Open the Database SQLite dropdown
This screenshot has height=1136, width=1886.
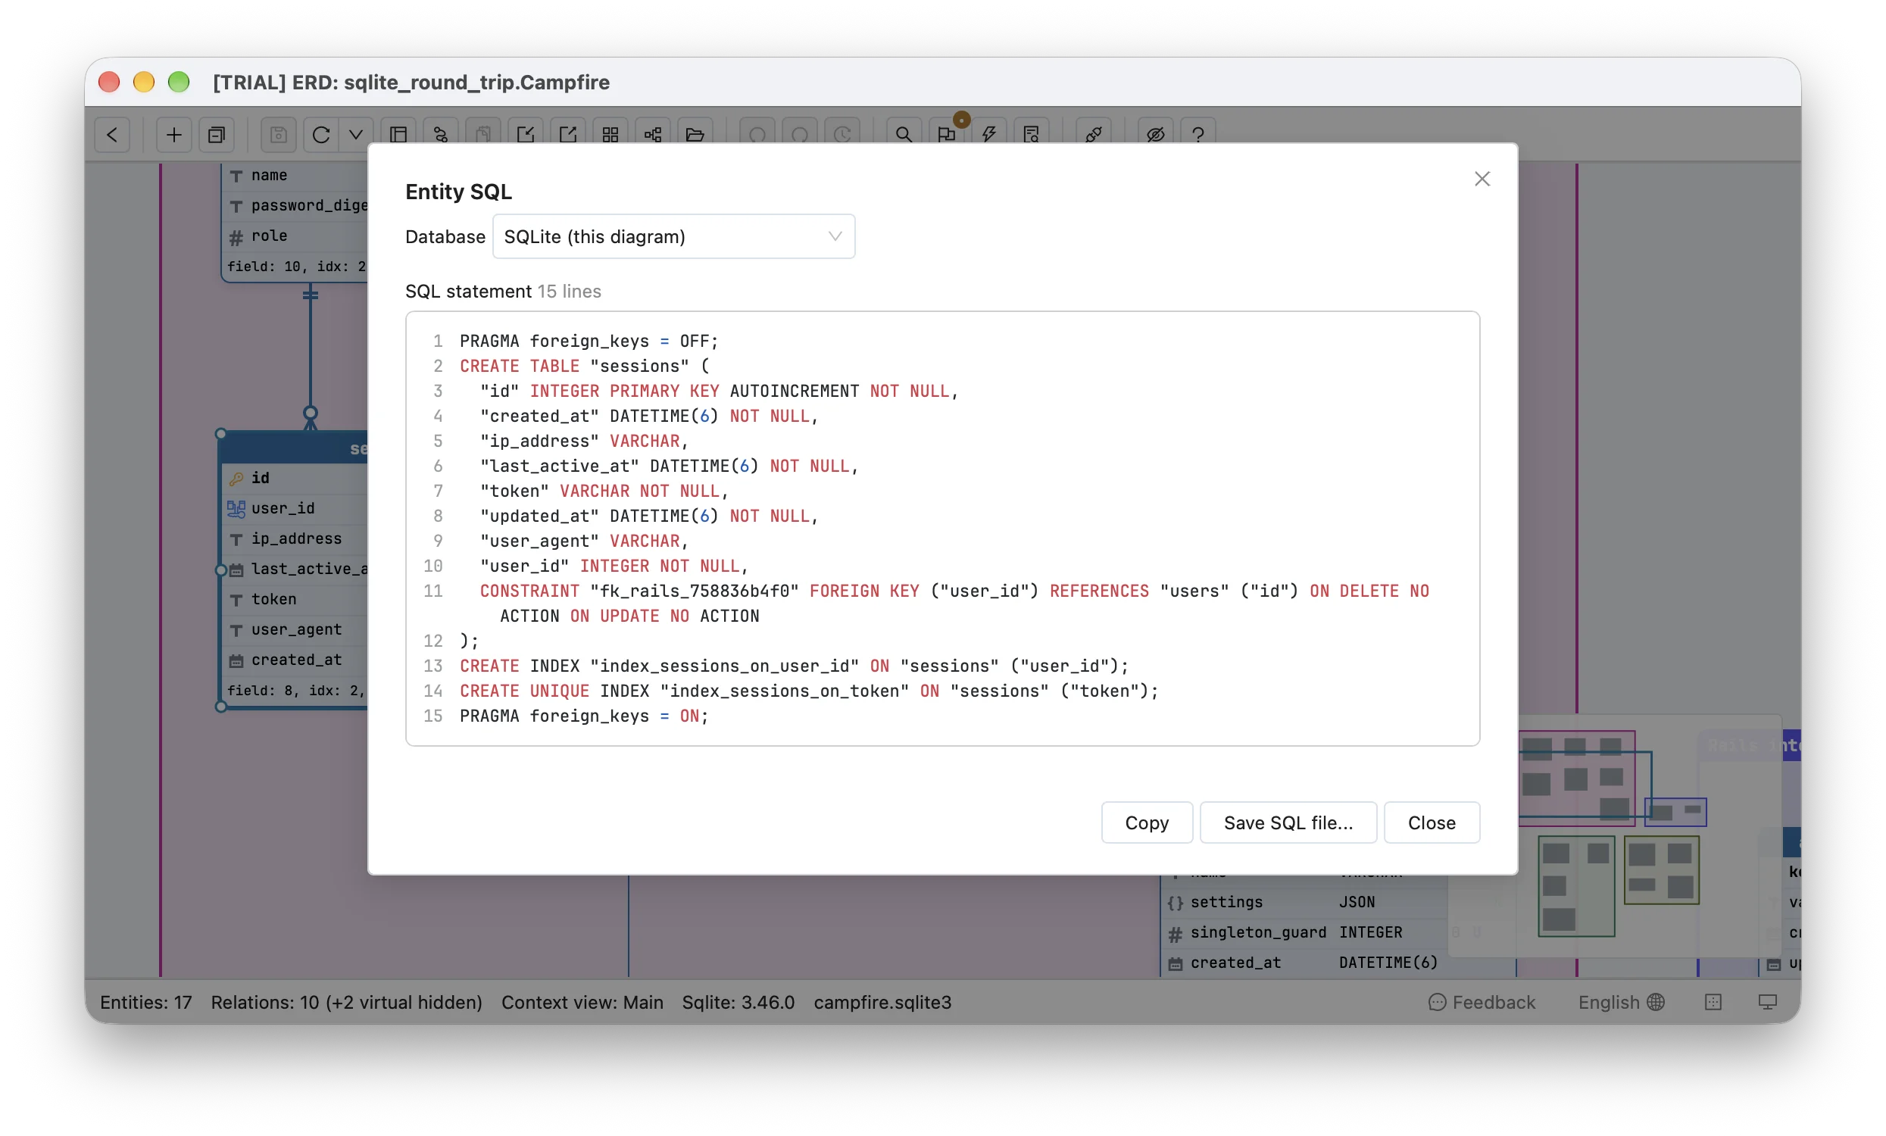673,236
